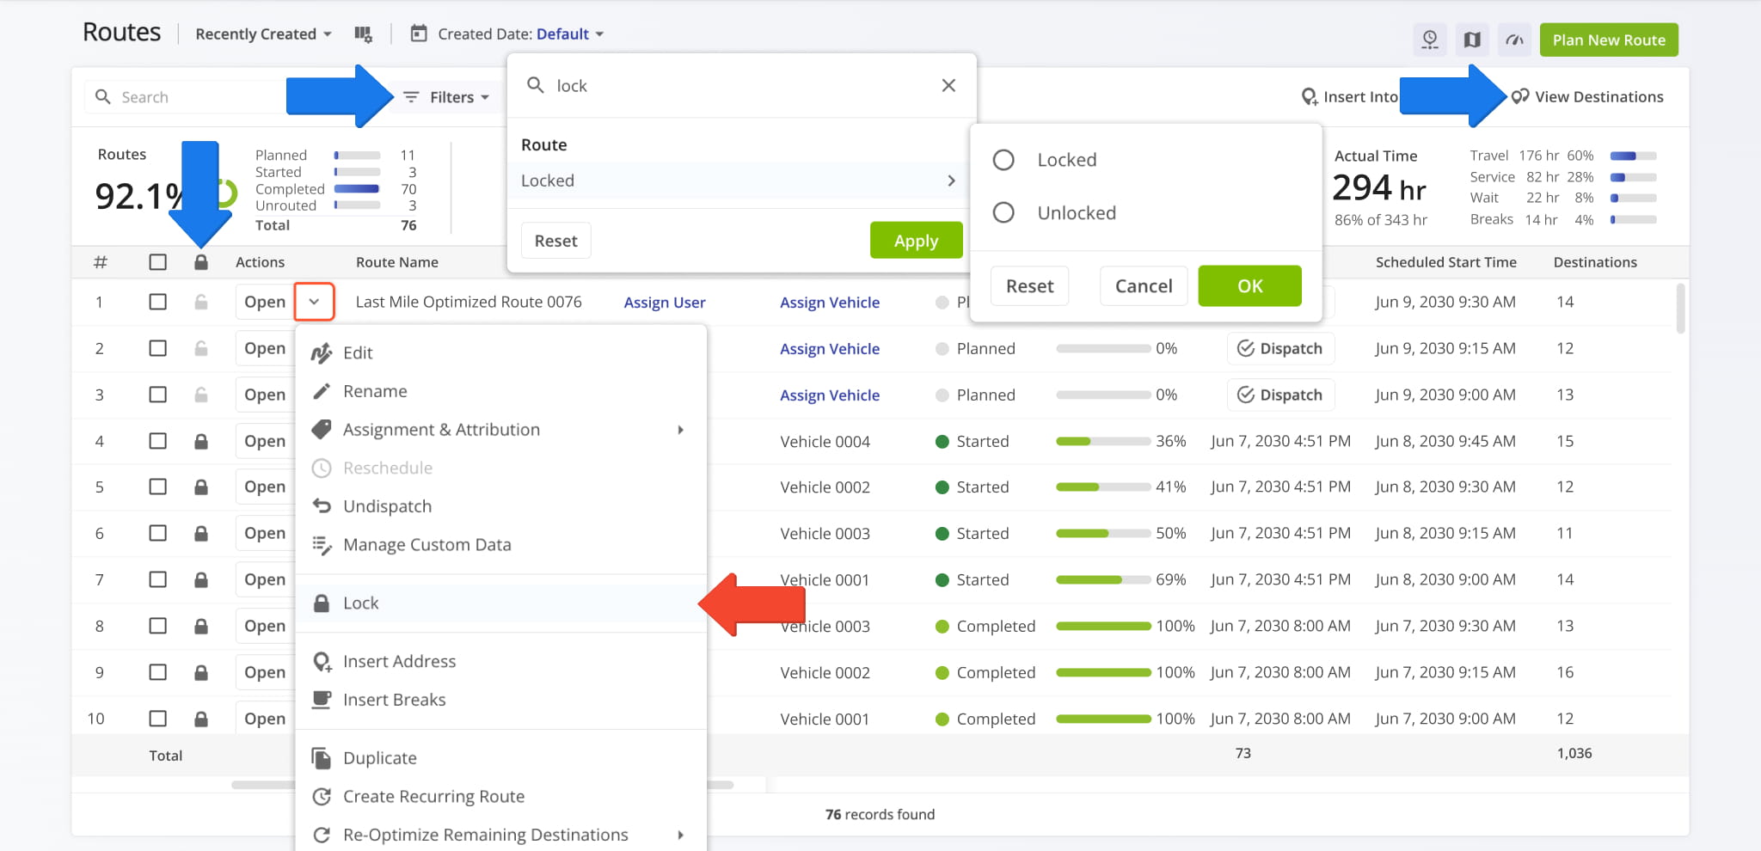Click the magnifier icon in the Search box
Image resolution: width=1761 pixels, height=851 pixels.
coord(103,97)
